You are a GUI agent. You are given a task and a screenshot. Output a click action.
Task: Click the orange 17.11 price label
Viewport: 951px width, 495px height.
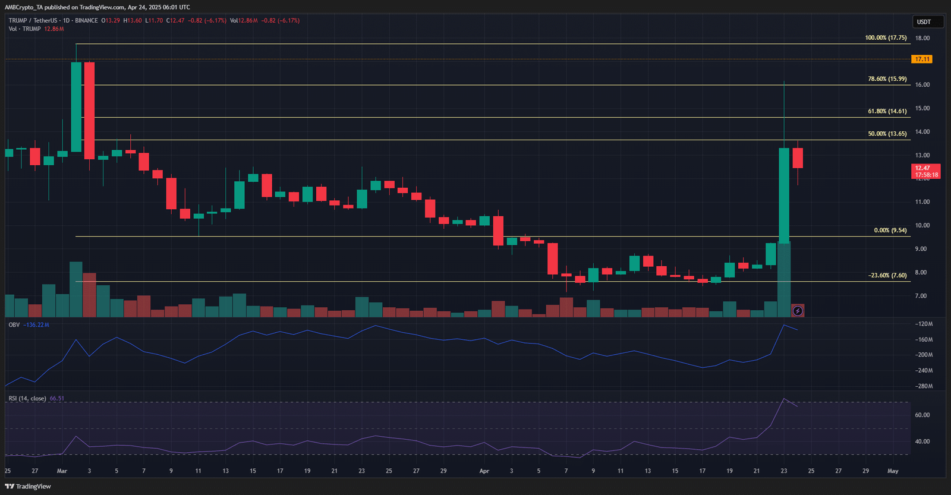[922, 59]
